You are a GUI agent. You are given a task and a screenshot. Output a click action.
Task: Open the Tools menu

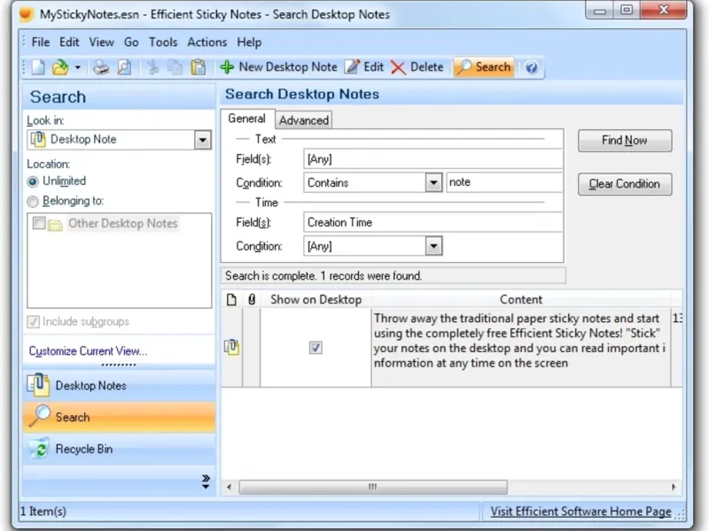163,42
